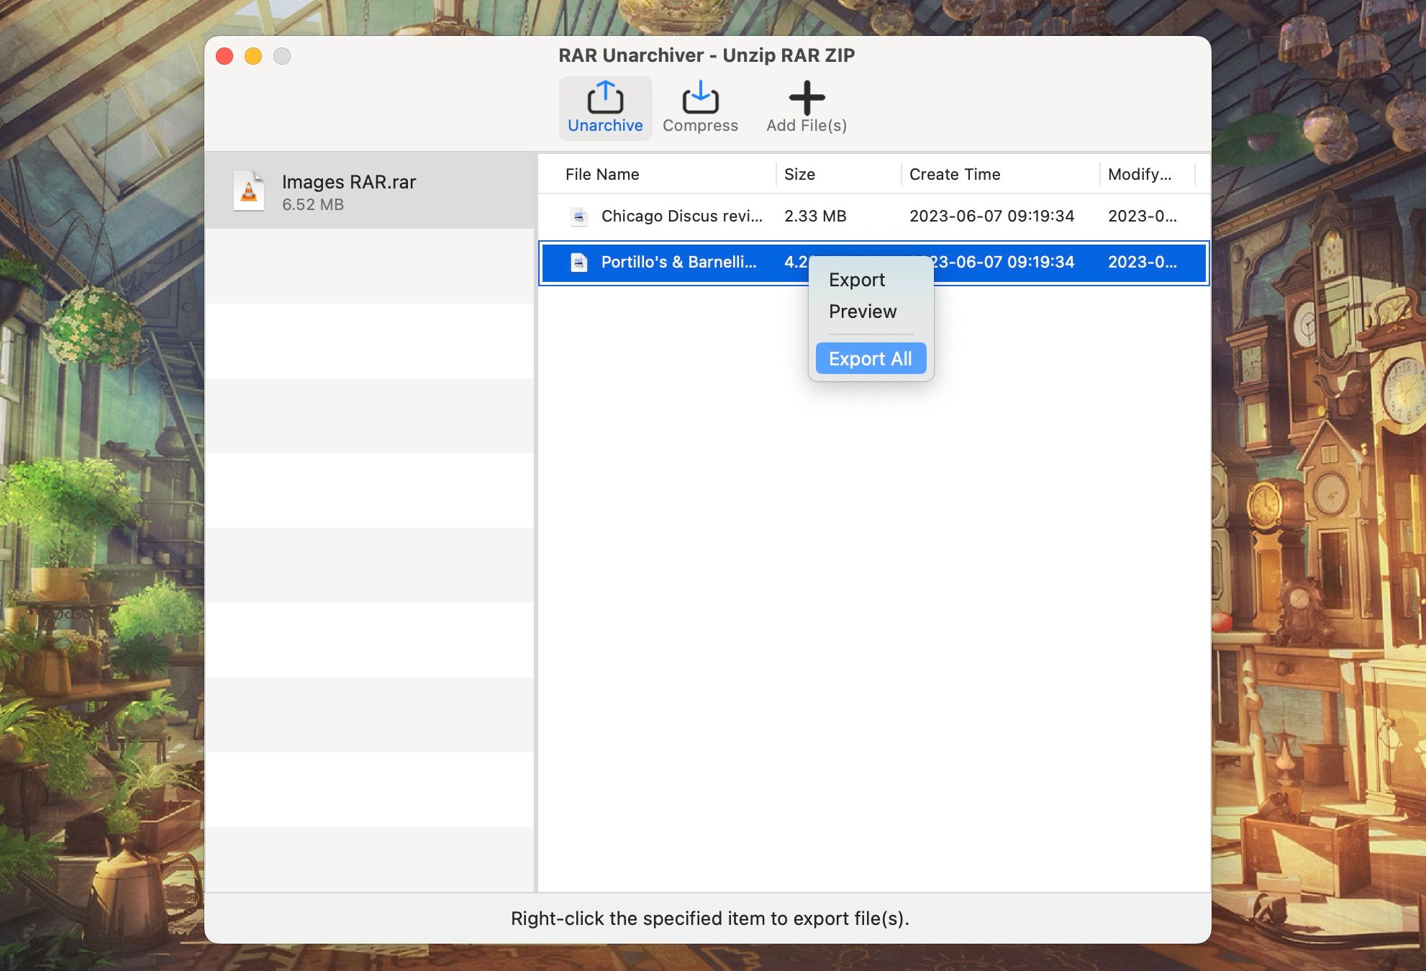Viewport: 1426px width, 971px height.
Task: Choose Preview from the context menu
Action: 862,311
